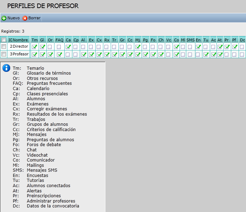Viewport: 246px width, 212px height.
Task: Uncheck Co permission for Director
Action: [x=176, y=47]
